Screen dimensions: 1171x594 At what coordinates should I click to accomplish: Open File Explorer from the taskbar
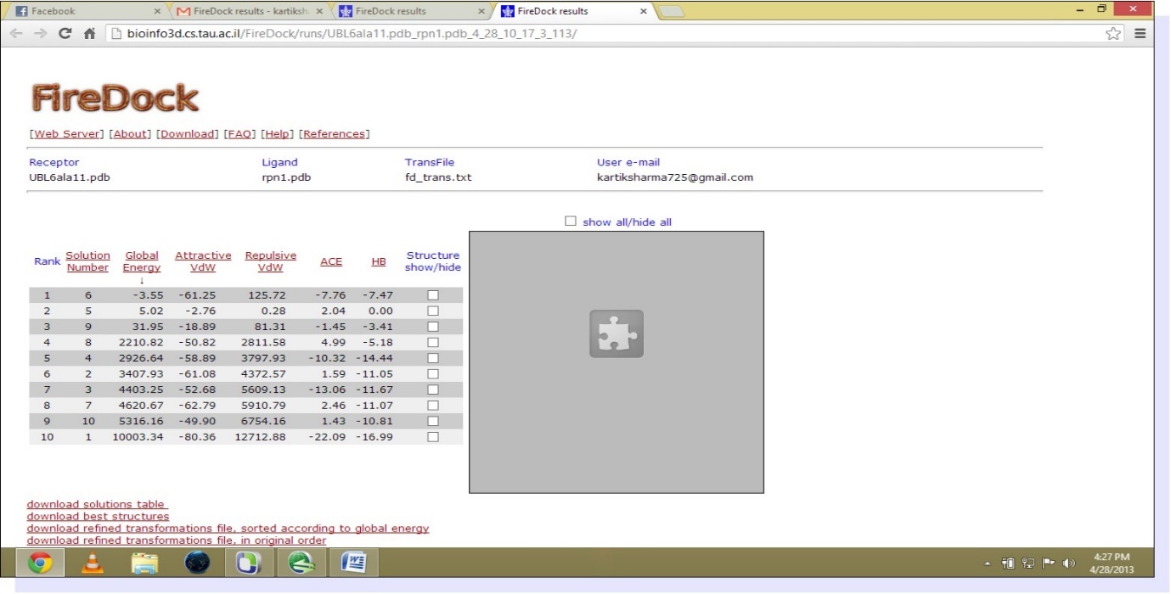click(144, 562)
